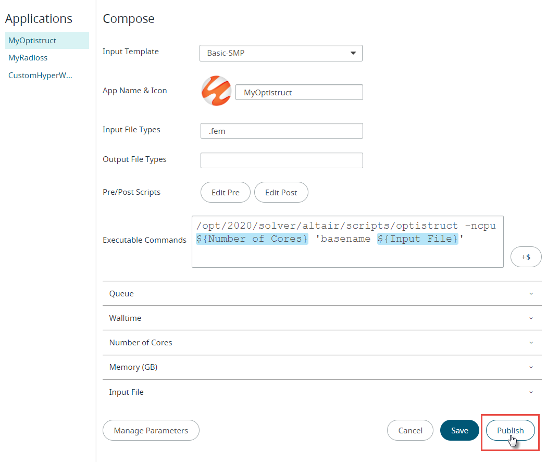Click the Input File Types field .fem

tap(281, 131)
